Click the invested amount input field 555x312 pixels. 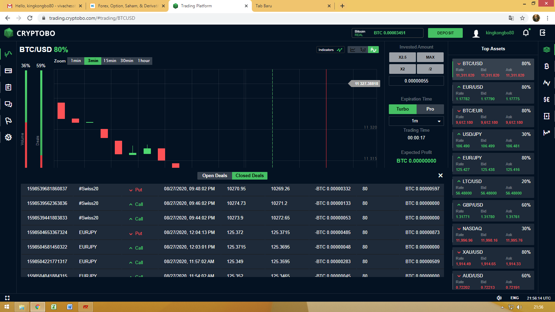[416, 81]
